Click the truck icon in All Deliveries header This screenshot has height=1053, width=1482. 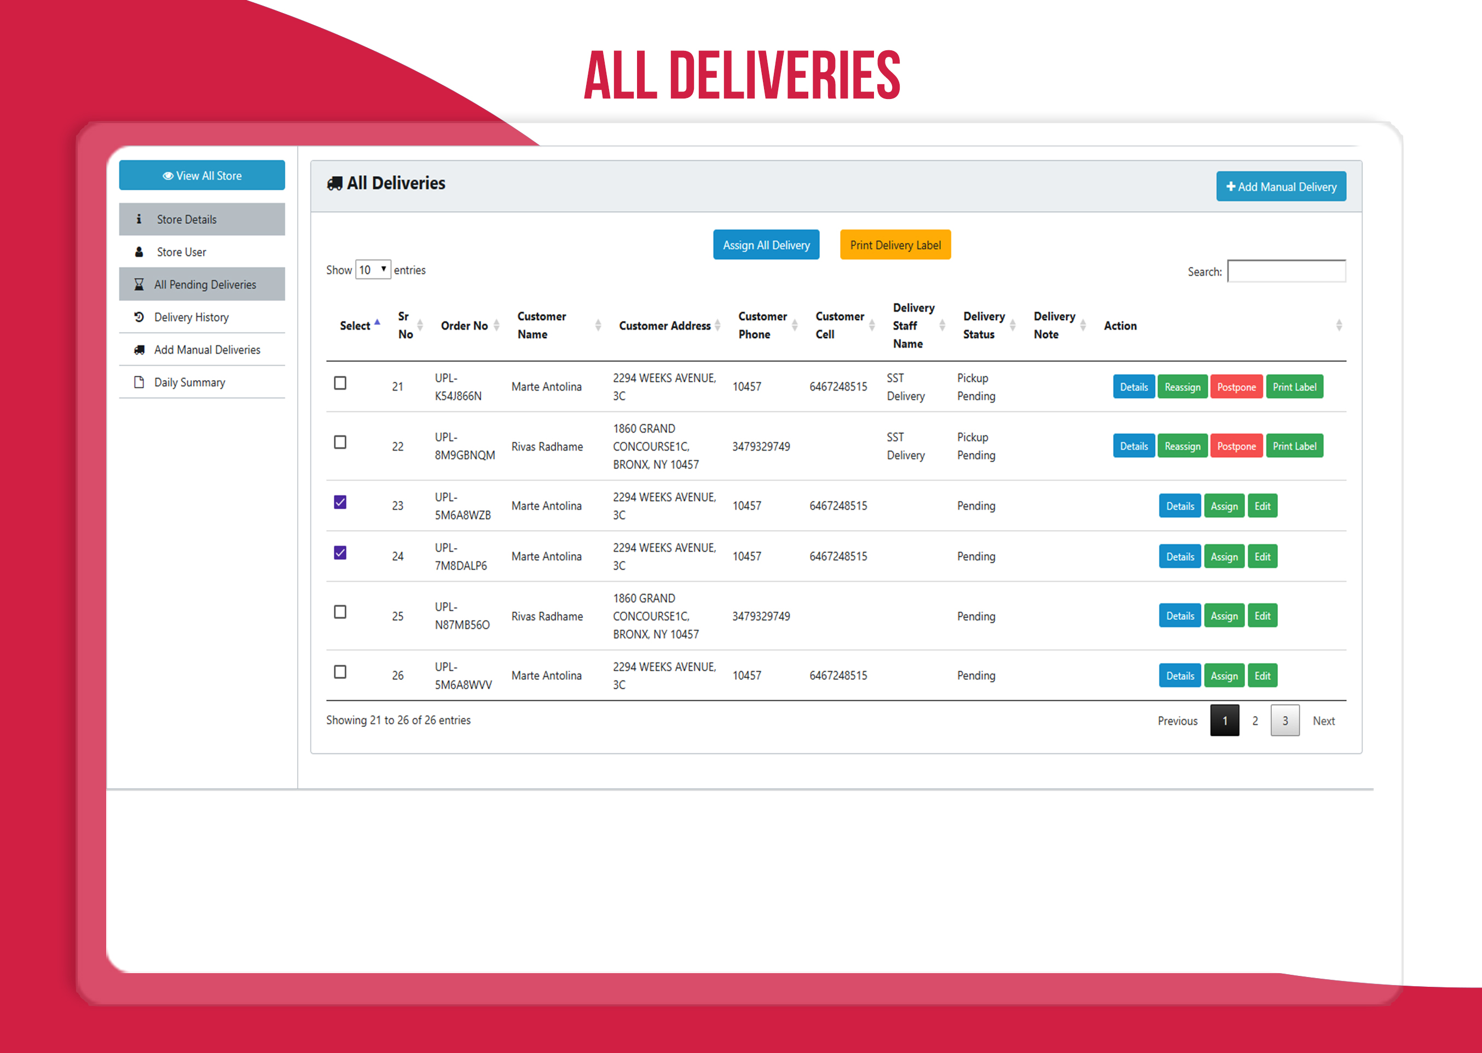[335, 183]
